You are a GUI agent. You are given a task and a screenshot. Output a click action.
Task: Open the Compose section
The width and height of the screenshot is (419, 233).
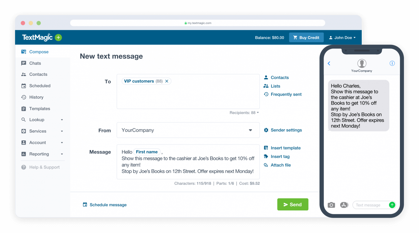(x=39, y=52)
